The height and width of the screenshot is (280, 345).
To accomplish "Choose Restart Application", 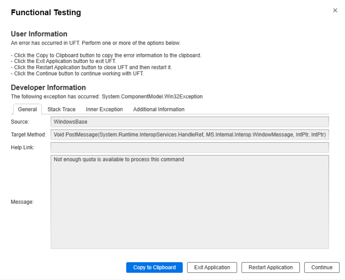I will coord(271,267).
